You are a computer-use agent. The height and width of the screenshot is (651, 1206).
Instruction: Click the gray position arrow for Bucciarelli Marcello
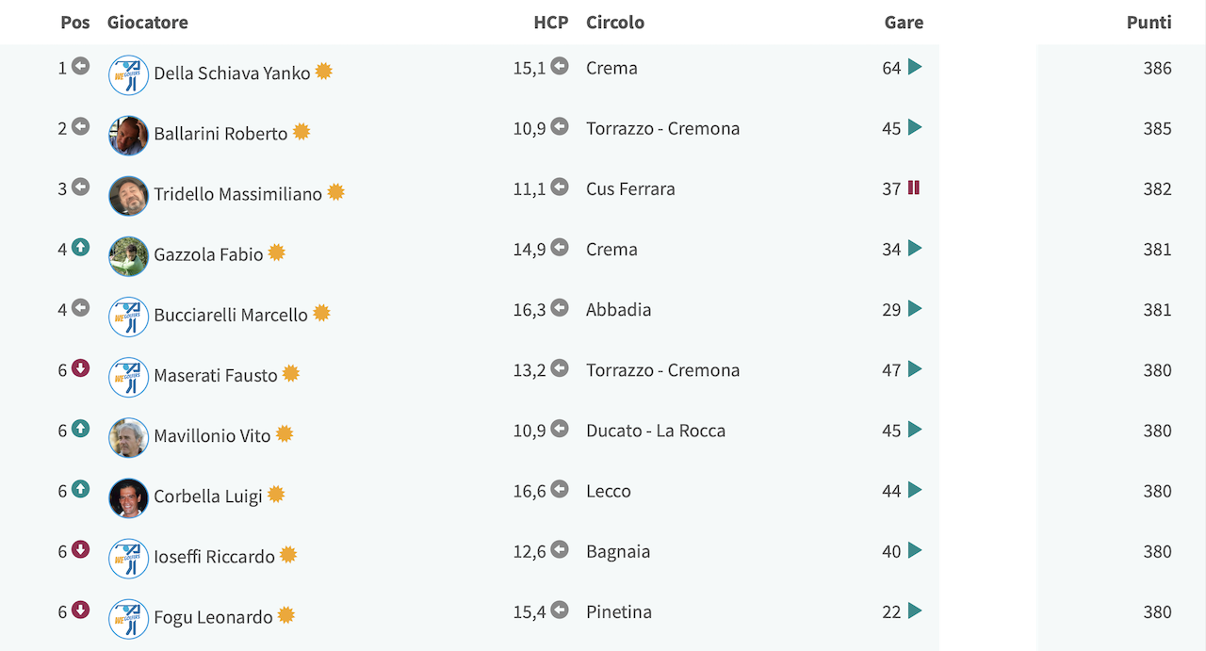click(81, 308)
